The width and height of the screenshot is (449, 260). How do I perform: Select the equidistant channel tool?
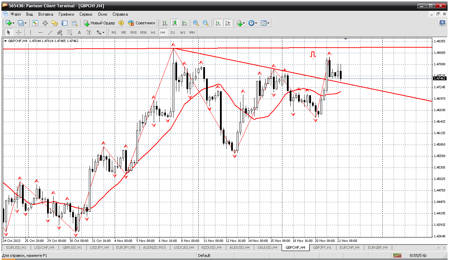coord(60,32)
